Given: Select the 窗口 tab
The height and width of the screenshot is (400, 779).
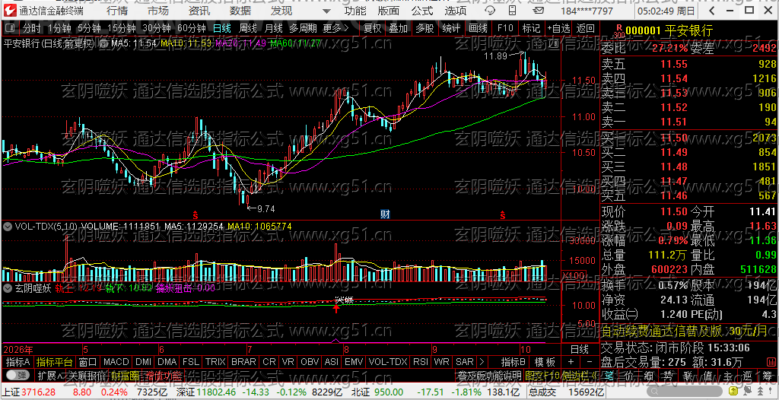Looking at the screenshot, I should click(x=88, y=362).
